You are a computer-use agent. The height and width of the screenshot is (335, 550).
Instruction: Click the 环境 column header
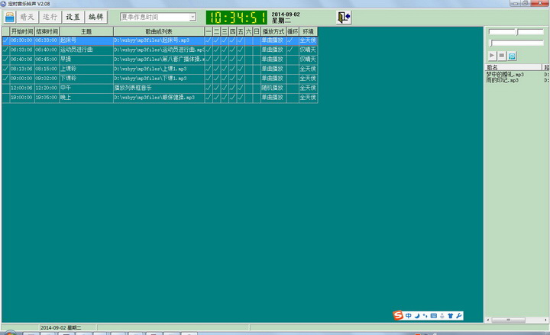[x=309, y=31]
